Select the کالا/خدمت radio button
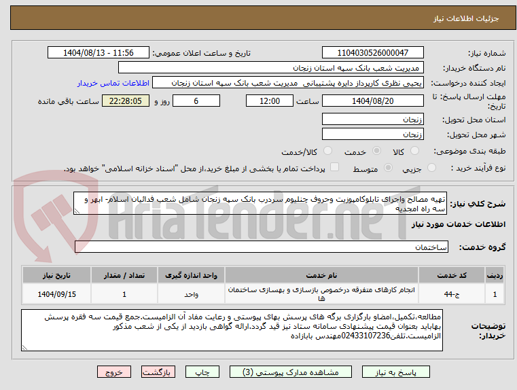This screenshot has height=390, width=517. pyautogui.click(x=327, y=151)
